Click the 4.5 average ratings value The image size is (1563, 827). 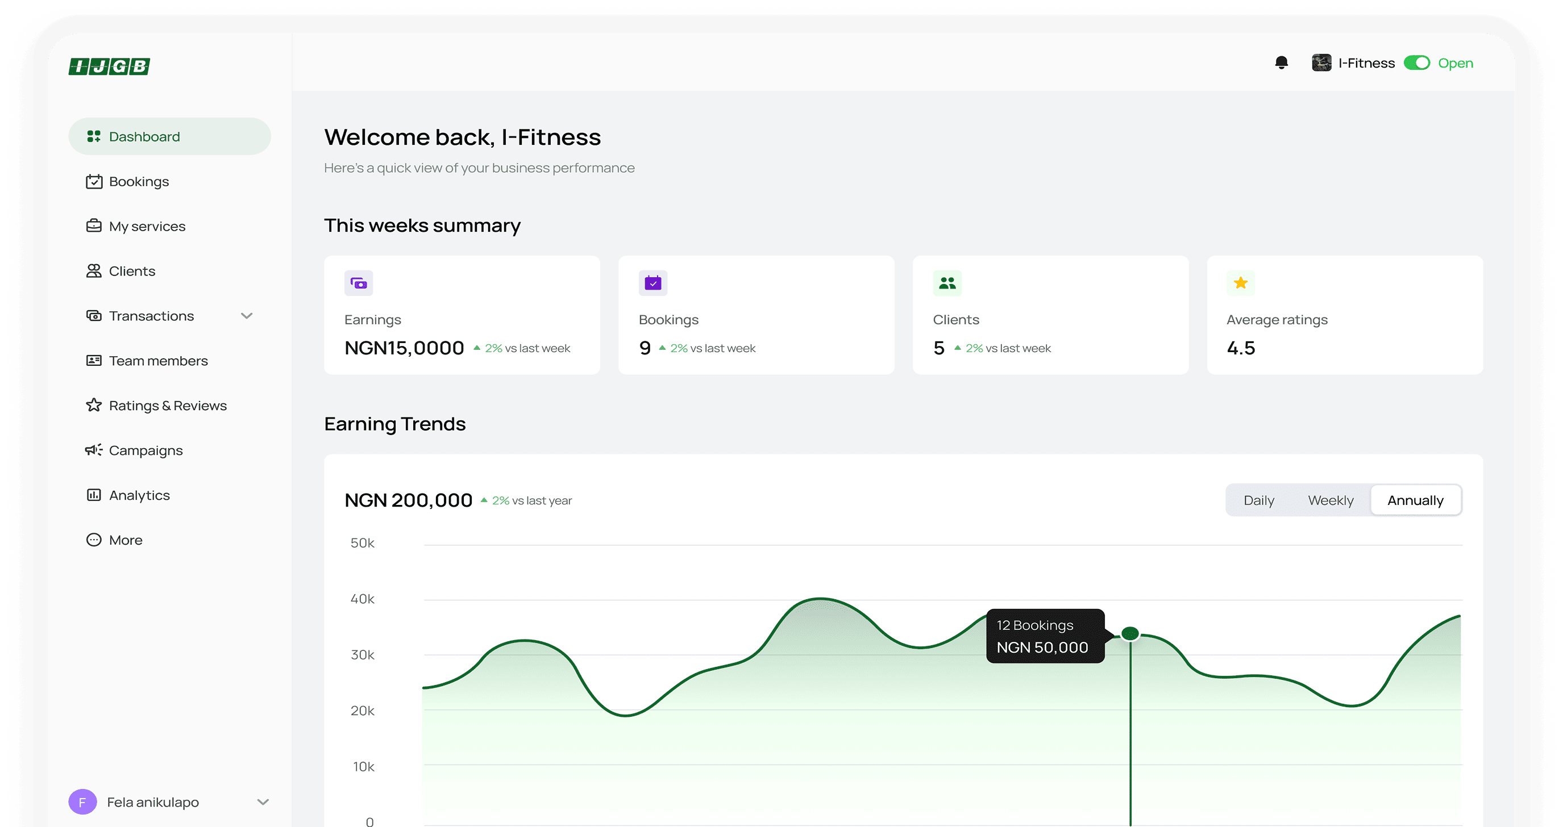(x=1241, y=348)
